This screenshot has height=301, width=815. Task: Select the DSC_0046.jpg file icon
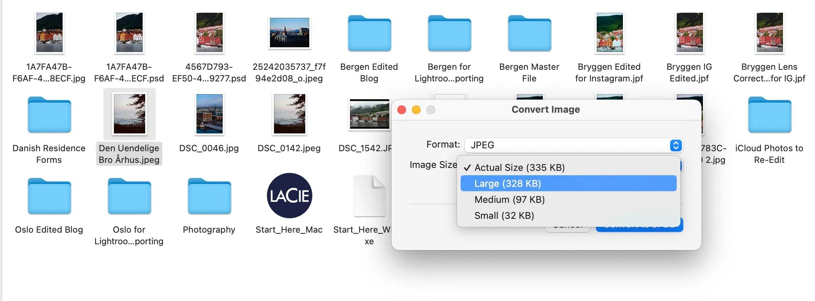(210, 114)
